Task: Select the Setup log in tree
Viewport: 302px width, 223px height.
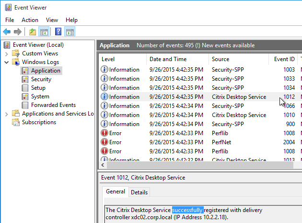Action: click(38, 88)
